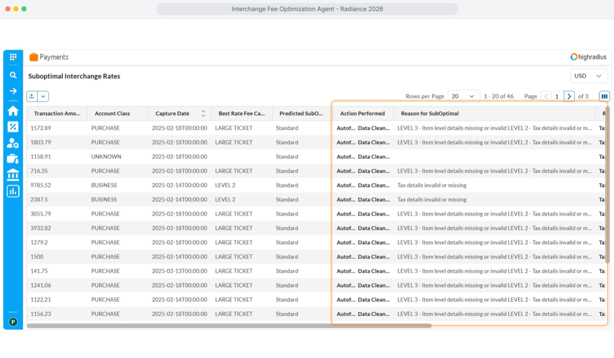Open the briefcase download sidebar icon
The height and width of the screenshot is (358, 614).
coord(13,159)
